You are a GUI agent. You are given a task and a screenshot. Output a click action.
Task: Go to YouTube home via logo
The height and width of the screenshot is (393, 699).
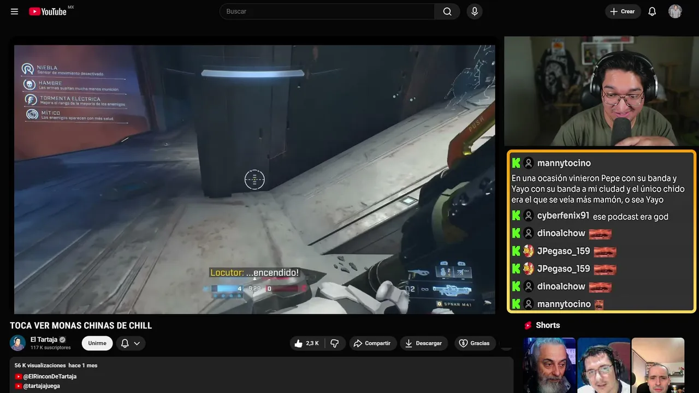coord(48,11)
